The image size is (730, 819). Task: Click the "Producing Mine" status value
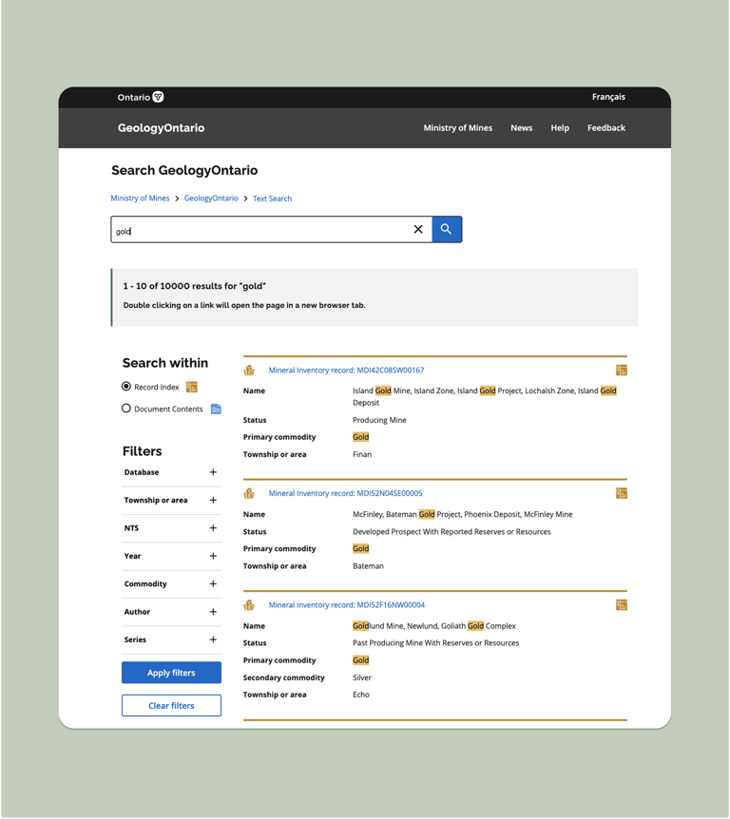tap(379, 420)
